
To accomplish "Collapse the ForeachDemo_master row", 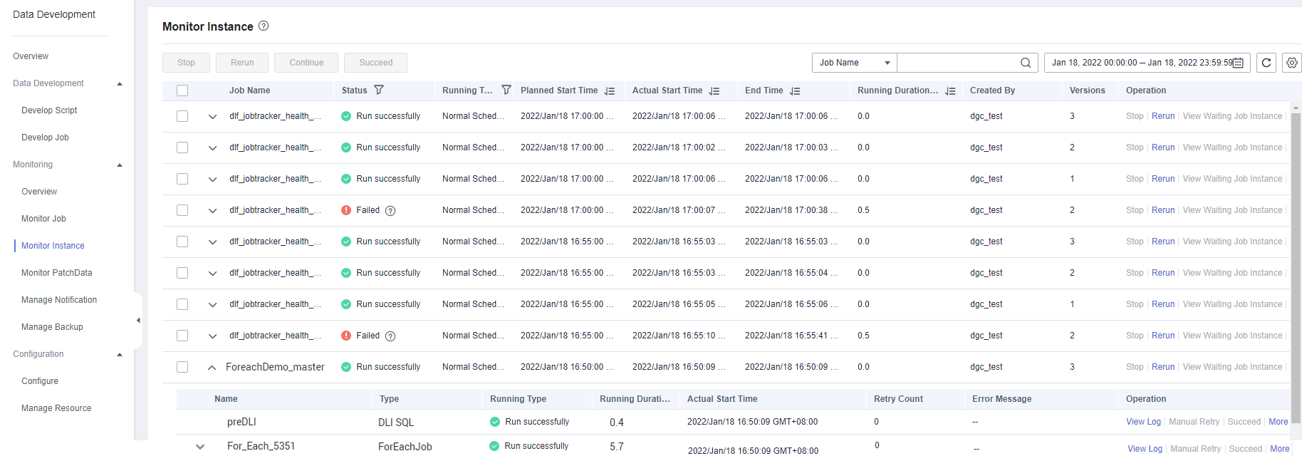I will (x=212, y=368).
